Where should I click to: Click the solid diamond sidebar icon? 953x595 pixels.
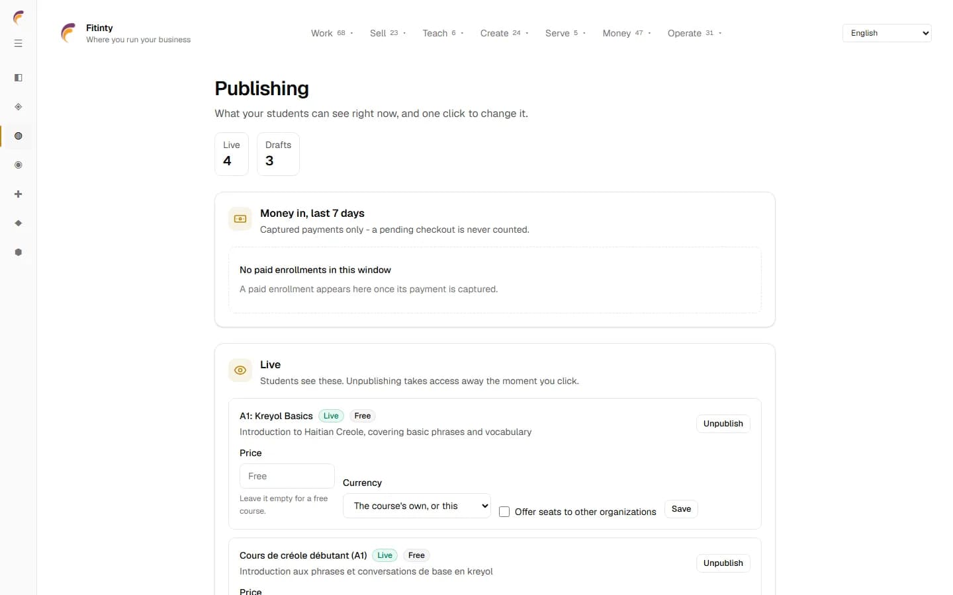pyautogui.click(x=19, y=223)
